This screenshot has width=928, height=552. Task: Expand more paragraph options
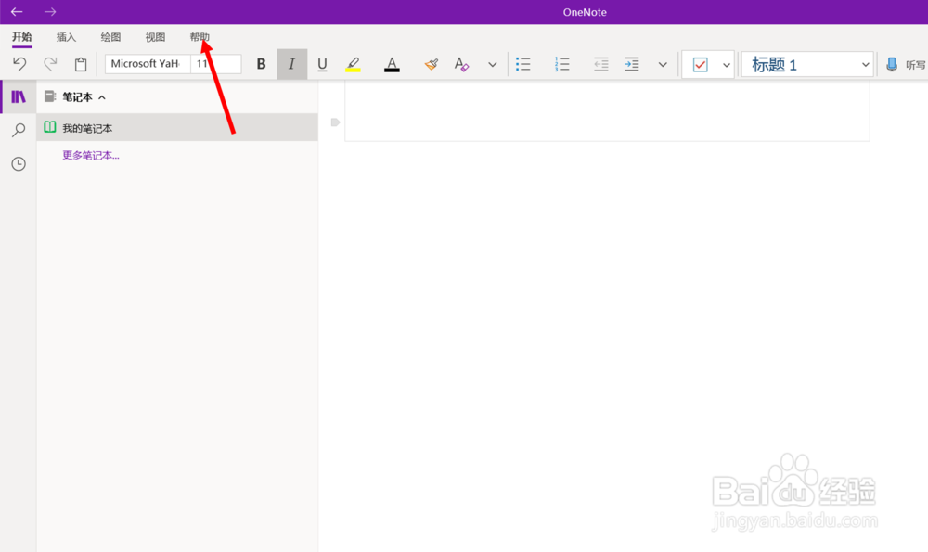(663, 65)
